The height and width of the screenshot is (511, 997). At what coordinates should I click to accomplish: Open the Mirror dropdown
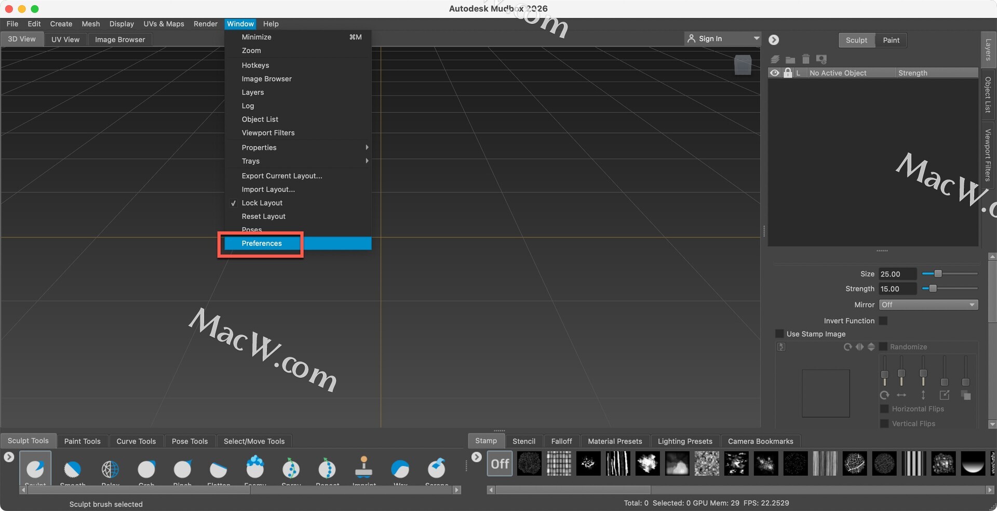pyautogui.click(x=928, y=305)
